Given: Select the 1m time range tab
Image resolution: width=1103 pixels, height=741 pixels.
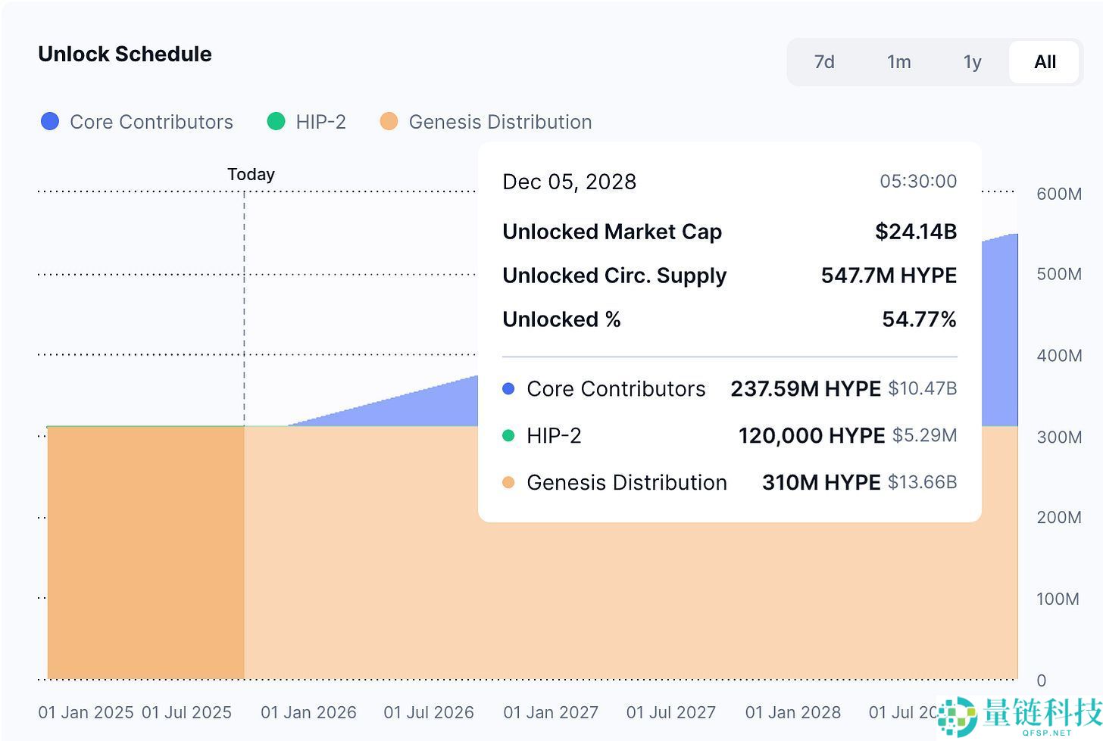Looking at the screenshot, I should [898, 62].
